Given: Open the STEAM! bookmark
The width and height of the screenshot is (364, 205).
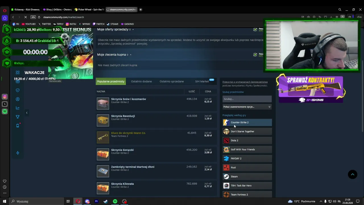Looking at the screenshot, I should pyautogui.click(x=113, y=24).
